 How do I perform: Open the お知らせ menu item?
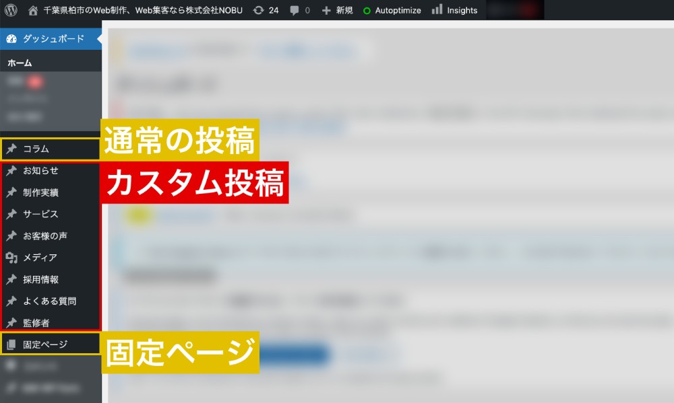pos(41,171)
